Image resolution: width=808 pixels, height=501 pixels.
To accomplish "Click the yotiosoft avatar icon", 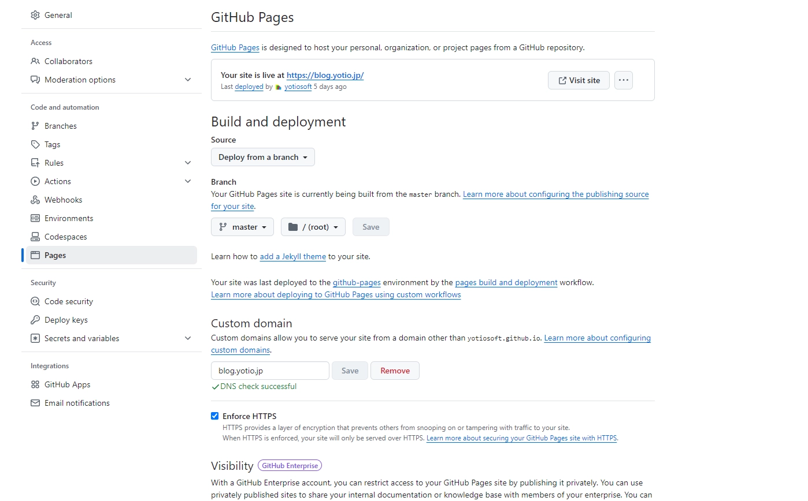I will point(279,87).
